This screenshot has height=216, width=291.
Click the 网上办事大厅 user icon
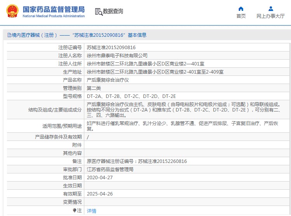pyautogui.click(x=271, y=9)
